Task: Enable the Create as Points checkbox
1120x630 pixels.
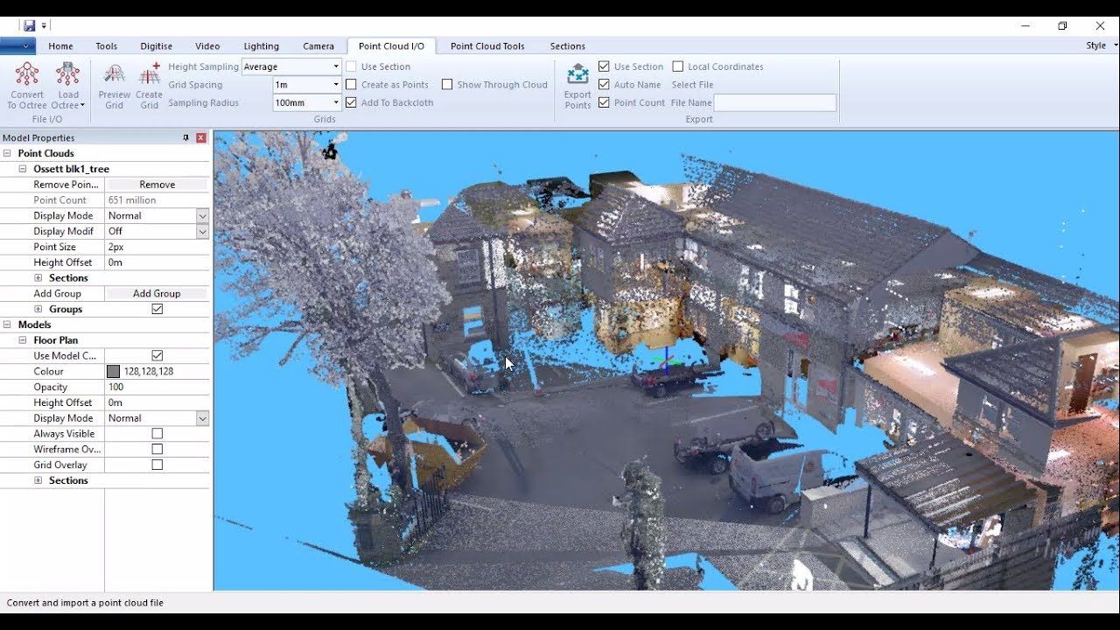Action: coord(352,85)
